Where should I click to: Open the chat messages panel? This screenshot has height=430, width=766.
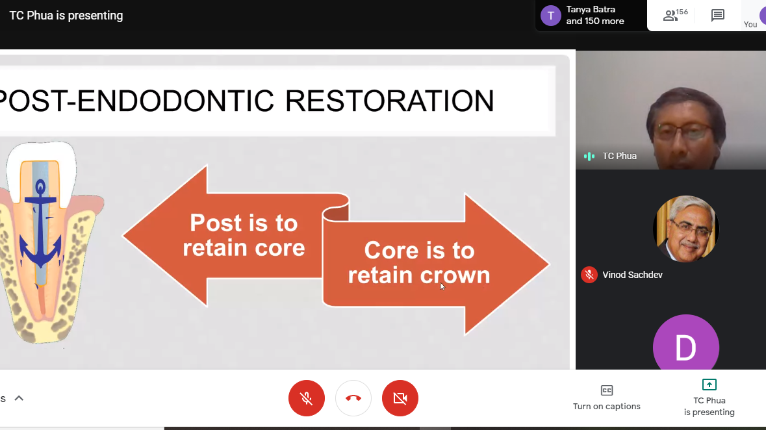718,16
